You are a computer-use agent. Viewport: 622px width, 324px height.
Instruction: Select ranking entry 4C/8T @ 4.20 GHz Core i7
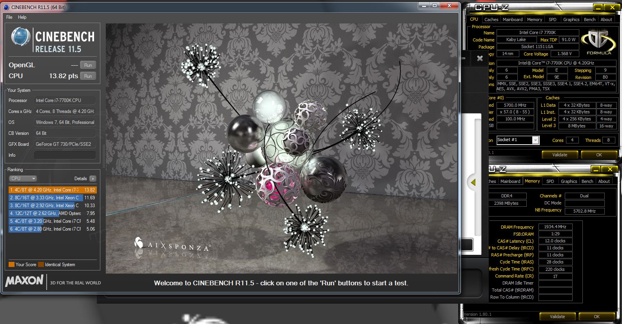(53, 190)
